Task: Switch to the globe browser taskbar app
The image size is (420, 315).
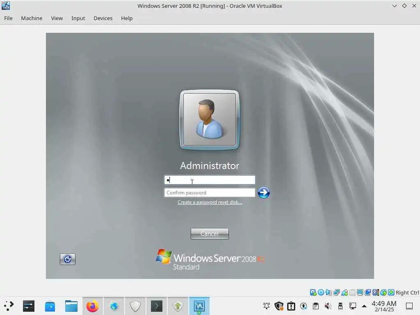Action: (114, 306)
